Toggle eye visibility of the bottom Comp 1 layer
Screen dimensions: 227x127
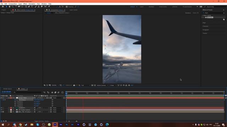(x=1, y=112)
